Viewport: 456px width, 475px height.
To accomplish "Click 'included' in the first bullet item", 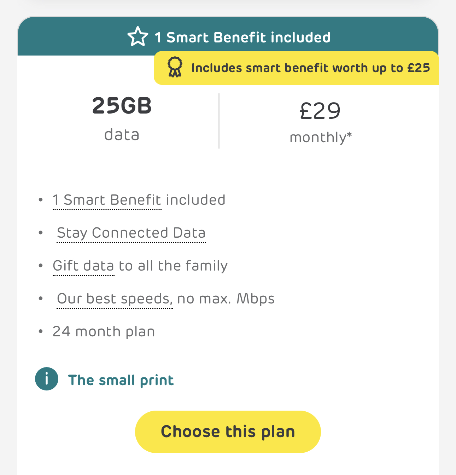I will click(x=195, y=200).
